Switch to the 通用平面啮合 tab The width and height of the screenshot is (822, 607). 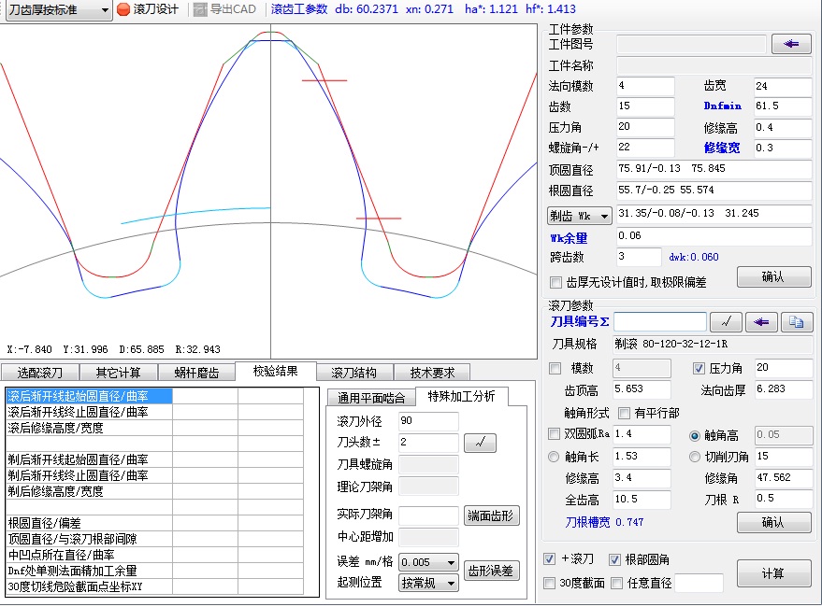pyautogui.click(x=370, y=397)
